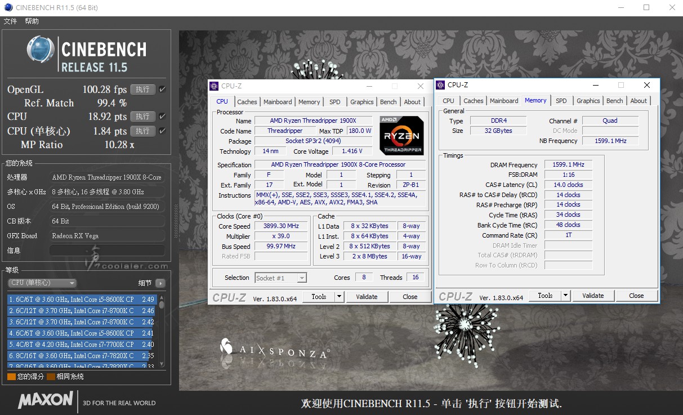683x415 pixels.
Task: Open About tab in the memory CPU-Z window
Action: point(639,101)
